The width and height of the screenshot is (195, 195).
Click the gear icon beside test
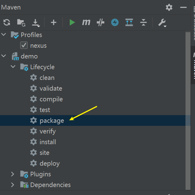(x=34, y=110)
